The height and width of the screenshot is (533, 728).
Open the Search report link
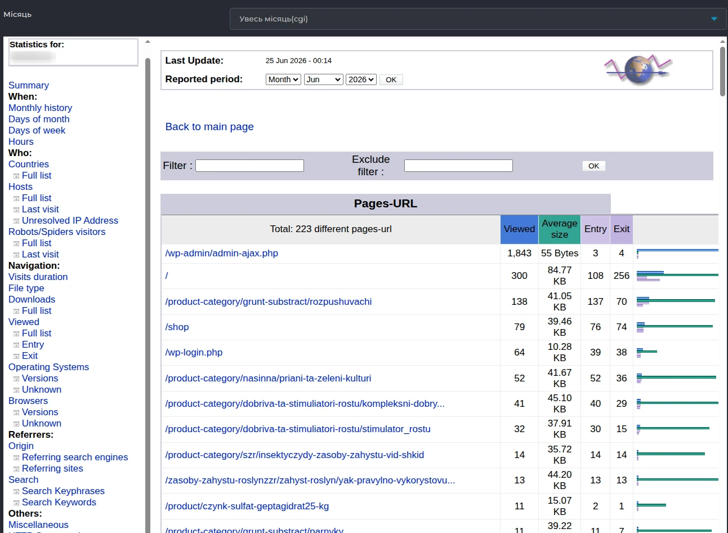coord(23,479)
